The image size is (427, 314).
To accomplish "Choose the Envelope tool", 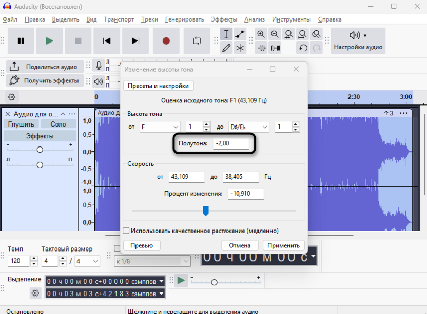I will point(240,34).
